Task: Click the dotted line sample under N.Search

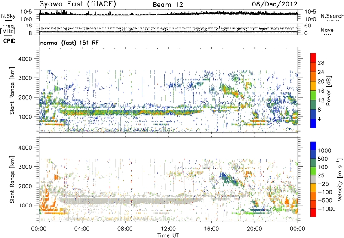Action: click(x=333, y=21)
